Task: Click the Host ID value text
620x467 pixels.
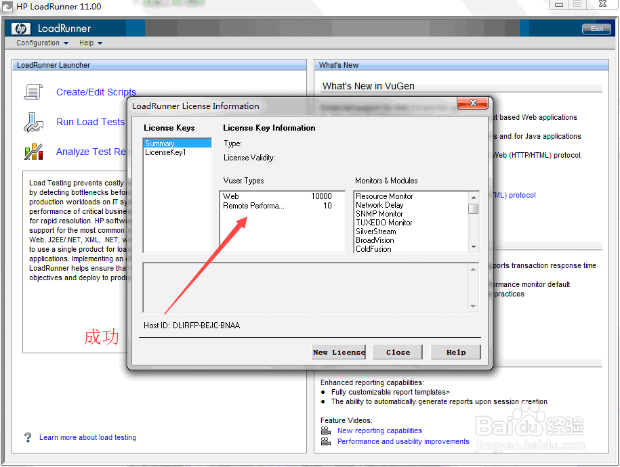Action: 207,325
